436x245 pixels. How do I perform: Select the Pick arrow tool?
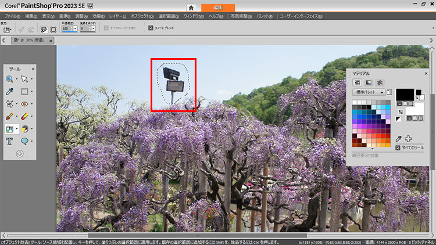click(x=25, y=78)
